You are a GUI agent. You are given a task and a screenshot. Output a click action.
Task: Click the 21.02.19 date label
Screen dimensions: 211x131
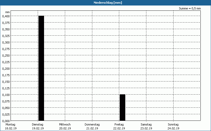click(x=92, y=128)
